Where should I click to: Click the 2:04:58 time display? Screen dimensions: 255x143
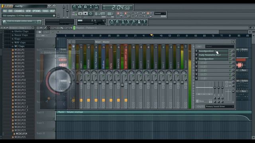118,8
